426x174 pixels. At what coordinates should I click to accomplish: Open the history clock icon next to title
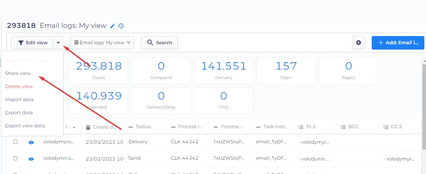(x=121, y=26)
